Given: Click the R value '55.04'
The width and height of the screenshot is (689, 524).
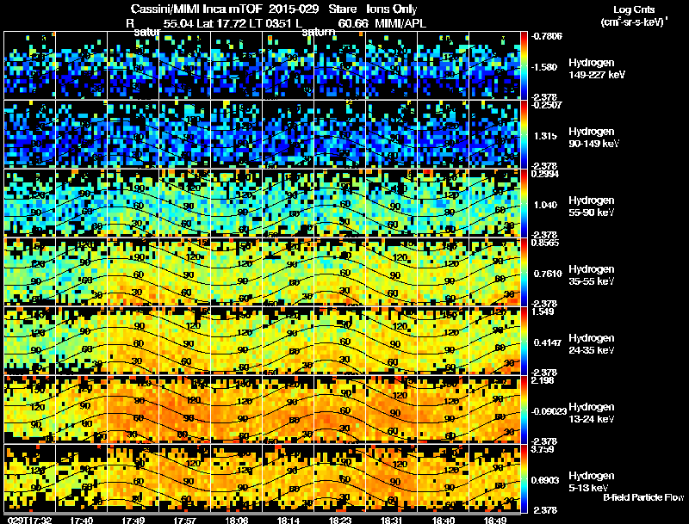Looking at the screenshot, I should click(178, 23).
